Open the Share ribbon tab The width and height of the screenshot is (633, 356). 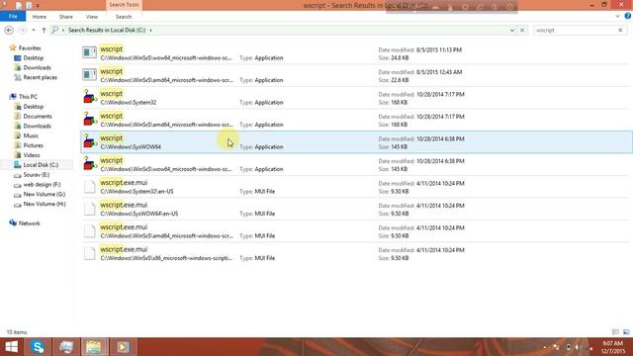66,17
